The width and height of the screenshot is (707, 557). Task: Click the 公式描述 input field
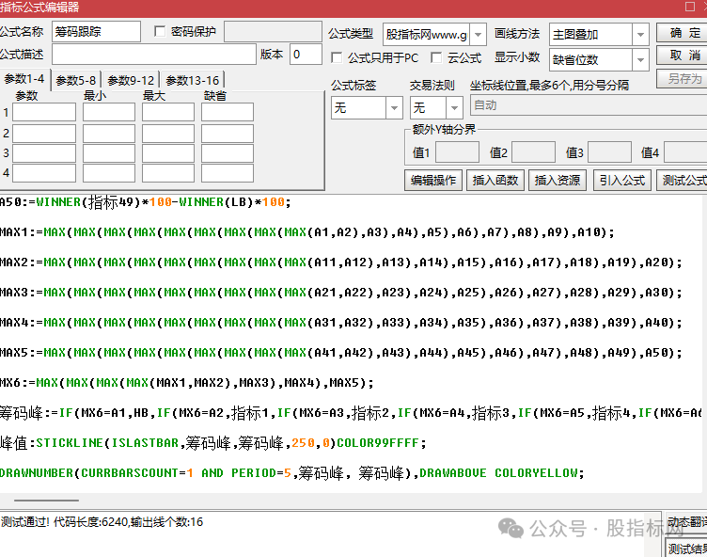(154, 55)
